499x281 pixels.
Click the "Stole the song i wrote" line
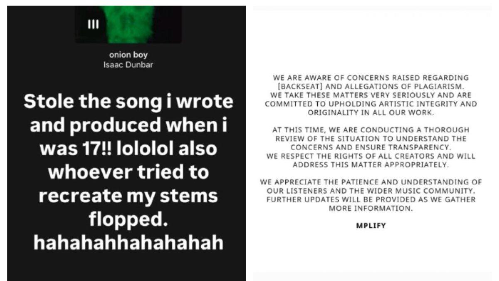tap(128, 102)
